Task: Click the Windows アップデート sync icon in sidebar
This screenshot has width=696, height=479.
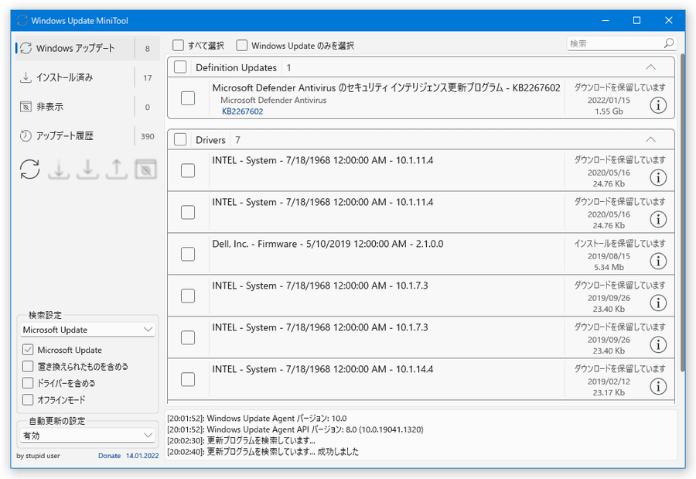Action: tap(26, 48)
